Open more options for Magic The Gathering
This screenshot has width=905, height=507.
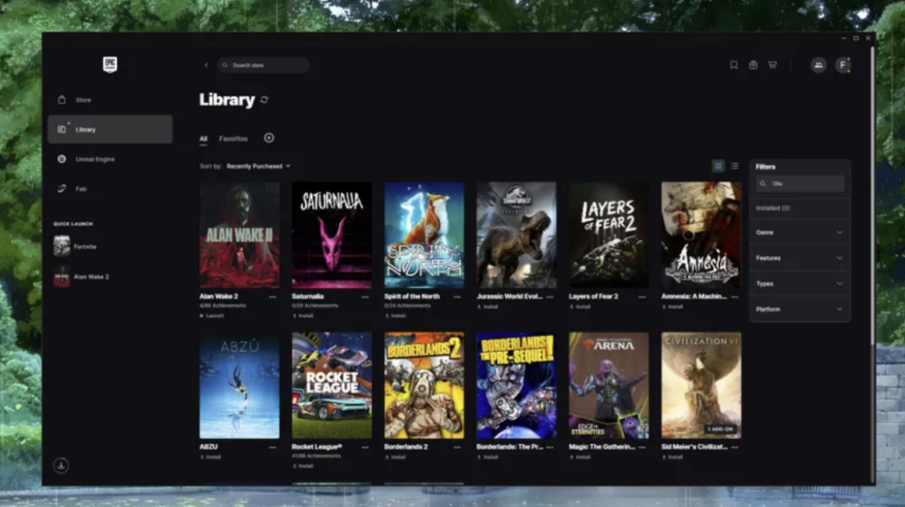[x=642, y=447]
